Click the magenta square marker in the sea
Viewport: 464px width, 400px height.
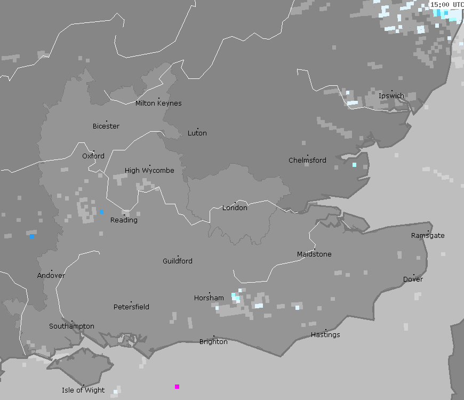tap(177, 387)
